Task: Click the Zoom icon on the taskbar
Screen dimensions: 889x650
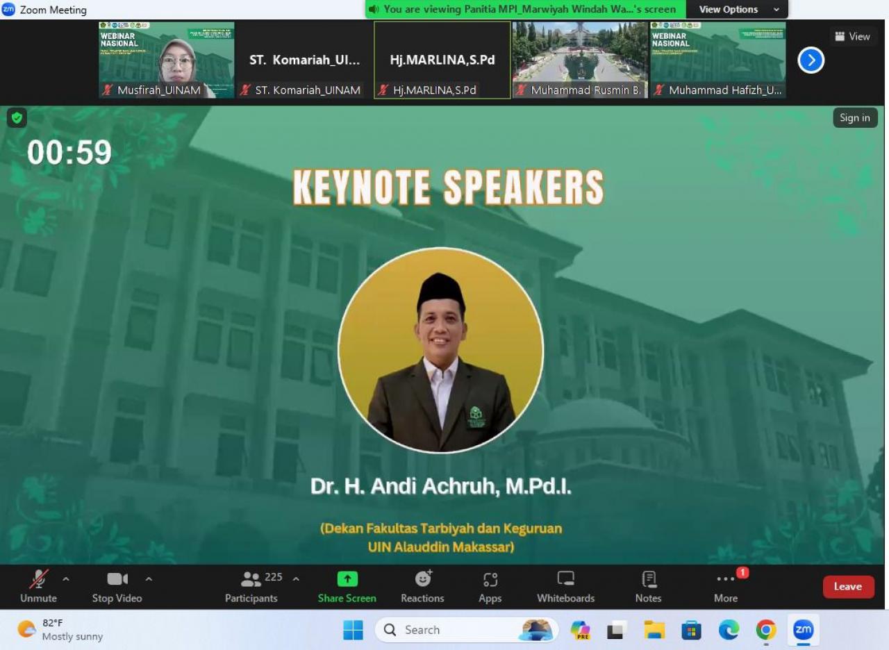Action: [x=804, y=630]
